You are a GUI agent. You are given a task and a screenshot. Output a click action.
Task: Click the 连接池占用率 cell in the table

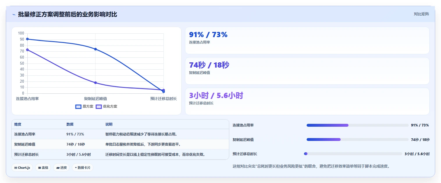pyautogui.click(x=25, y=134)
